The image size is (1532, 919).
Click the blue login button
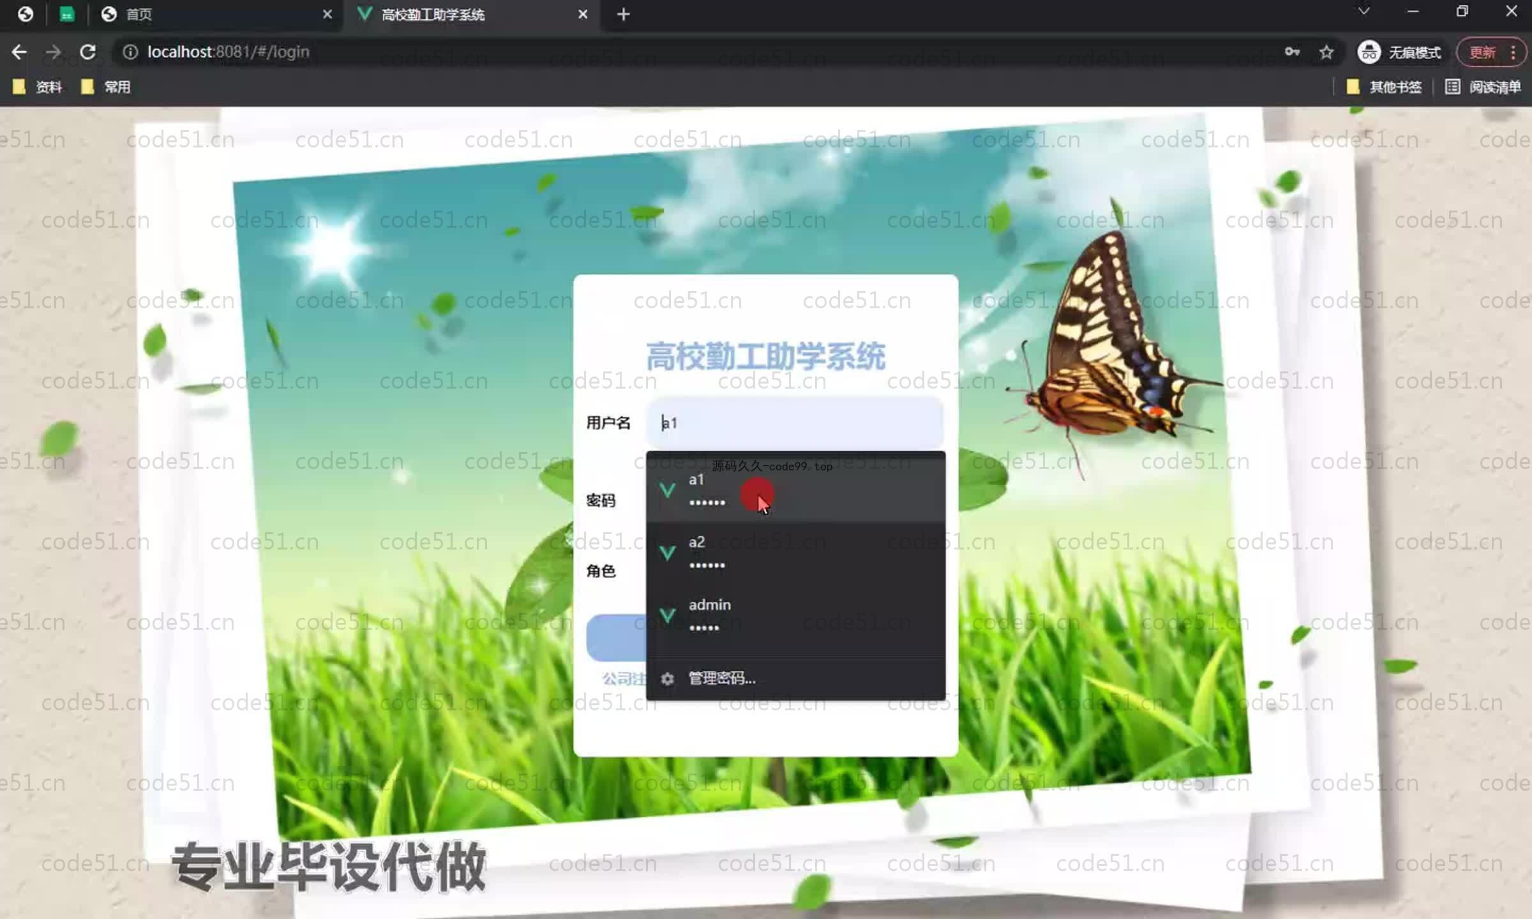pyautogui.click(x=617, y=638)
